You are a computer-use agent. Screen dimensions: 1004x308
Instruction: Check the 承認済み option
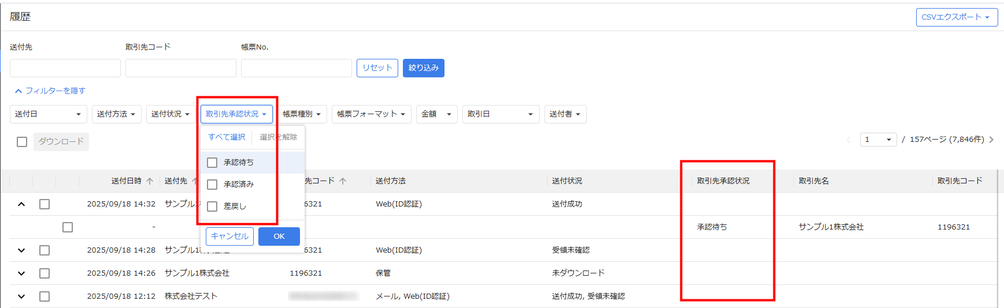pos(212,185)
